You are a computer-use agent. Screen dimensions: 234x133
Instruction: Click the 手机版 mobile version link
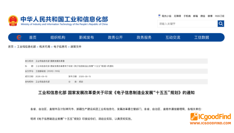coord(187,16)
